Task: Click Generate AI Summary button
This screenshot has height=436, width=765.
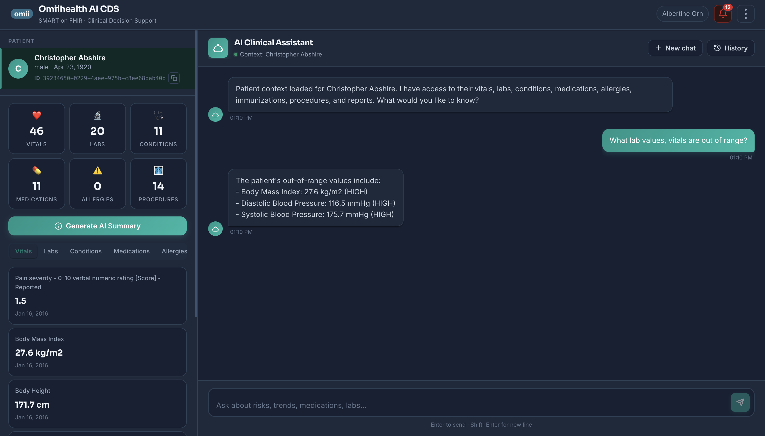Action: pos(97,226)
